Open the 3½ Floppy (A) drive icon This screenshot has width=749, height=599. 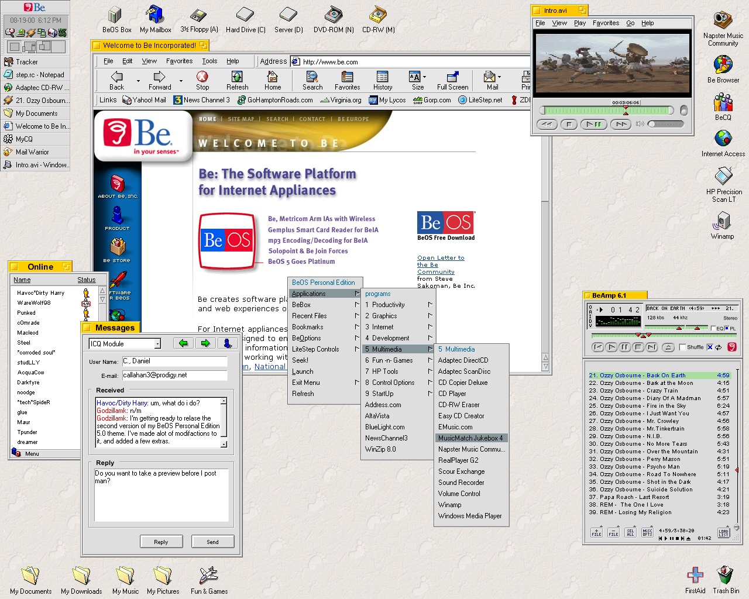[x=199, y=19]
